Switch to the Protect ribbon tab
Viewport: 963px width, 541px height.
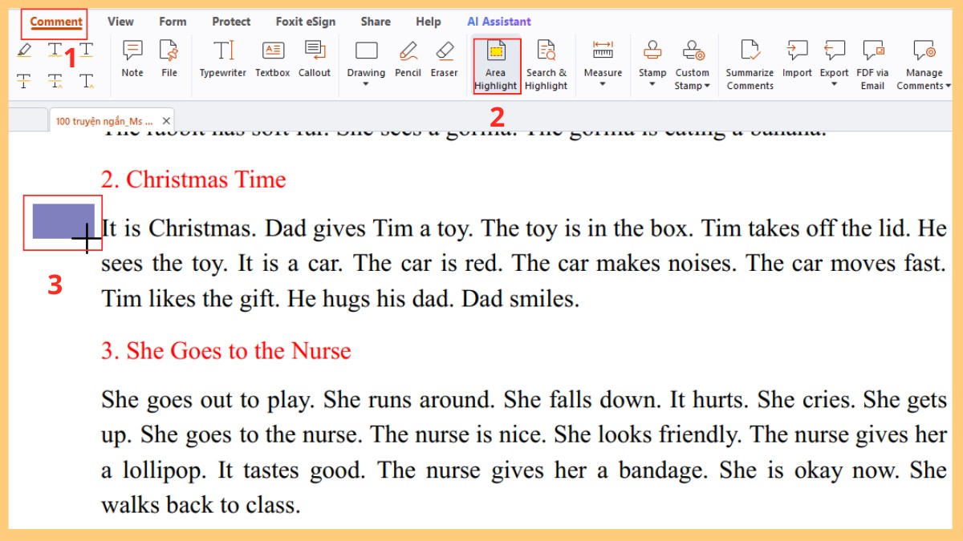pos(231,22)
